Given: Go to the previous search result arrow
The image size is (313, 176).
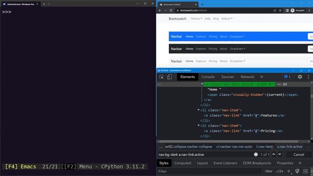Looking at the screenshot, I should click(273, 154).
